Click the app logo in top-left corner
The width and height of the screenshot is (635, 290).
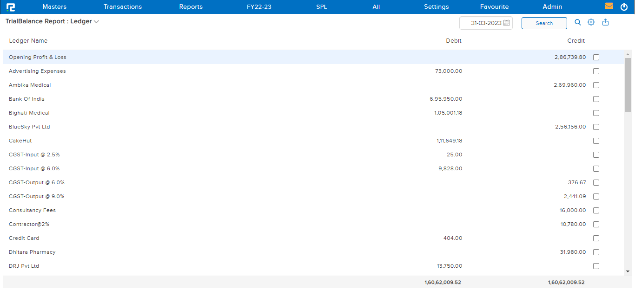[x=10, y=7]
